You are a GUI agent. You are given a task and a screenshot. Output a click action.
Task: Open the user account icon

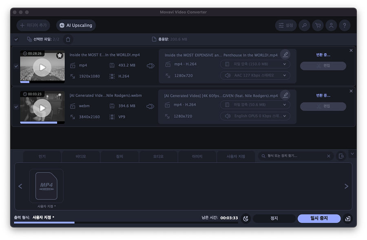tap(331, 25)
